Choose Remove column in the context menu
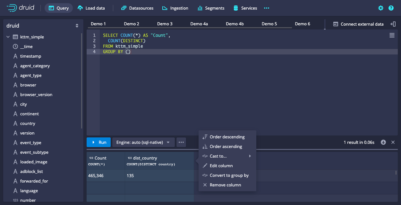This screenshot has height=205, width=401. [x=225, y=185]
